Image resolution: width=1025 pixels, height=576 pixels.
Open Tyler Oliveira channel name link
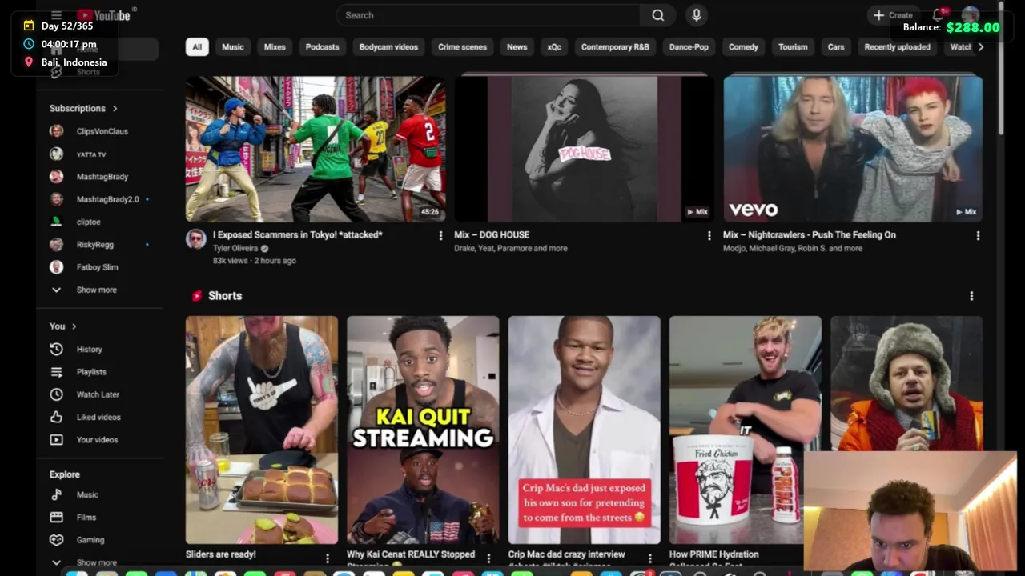(235, 248)
